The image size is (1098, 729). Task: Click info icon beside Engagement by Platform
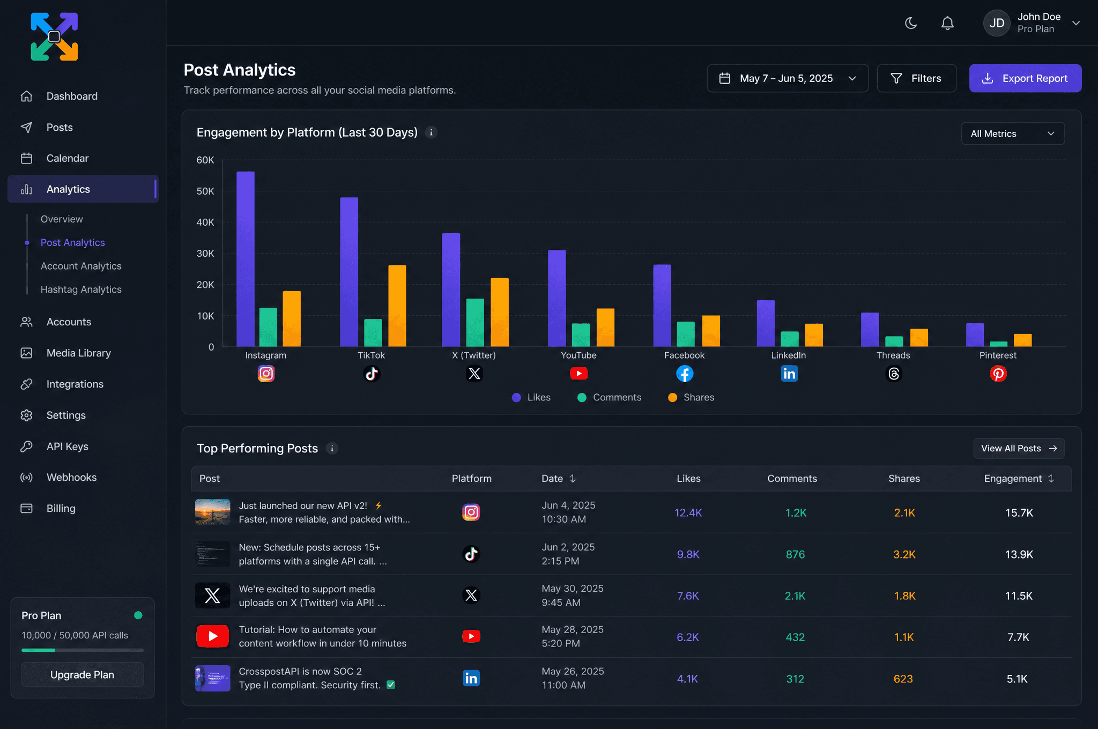pyautogui.click(x=431, y=132)
